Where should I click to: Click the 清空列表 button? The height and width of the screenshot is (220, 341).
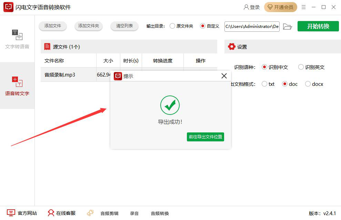[x=124, y=26]
